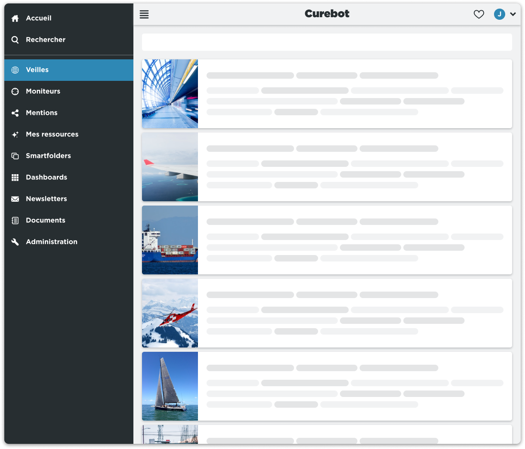Open Mes ressources section

69,134
